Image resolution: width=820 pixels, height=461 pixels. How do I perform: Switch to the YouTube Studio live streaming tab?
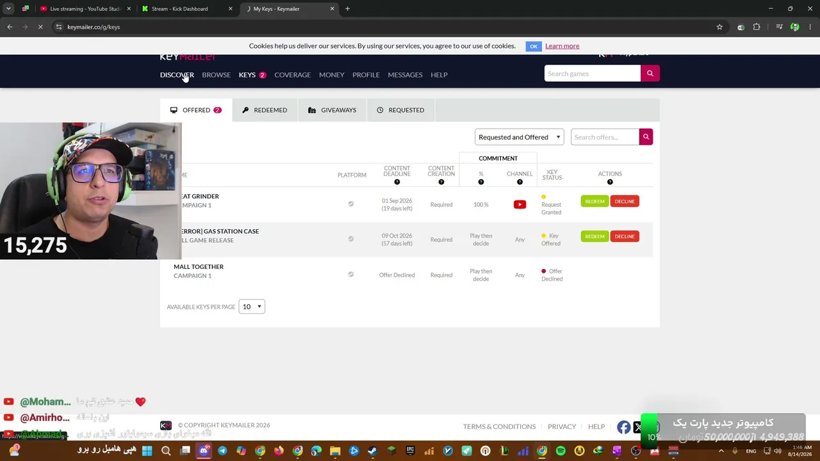tap(85, 9)
